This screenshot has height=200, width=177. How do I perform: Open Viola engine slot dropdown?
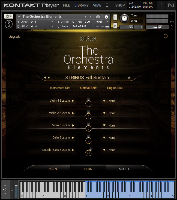pyautogui.click(x=104, y=125)
